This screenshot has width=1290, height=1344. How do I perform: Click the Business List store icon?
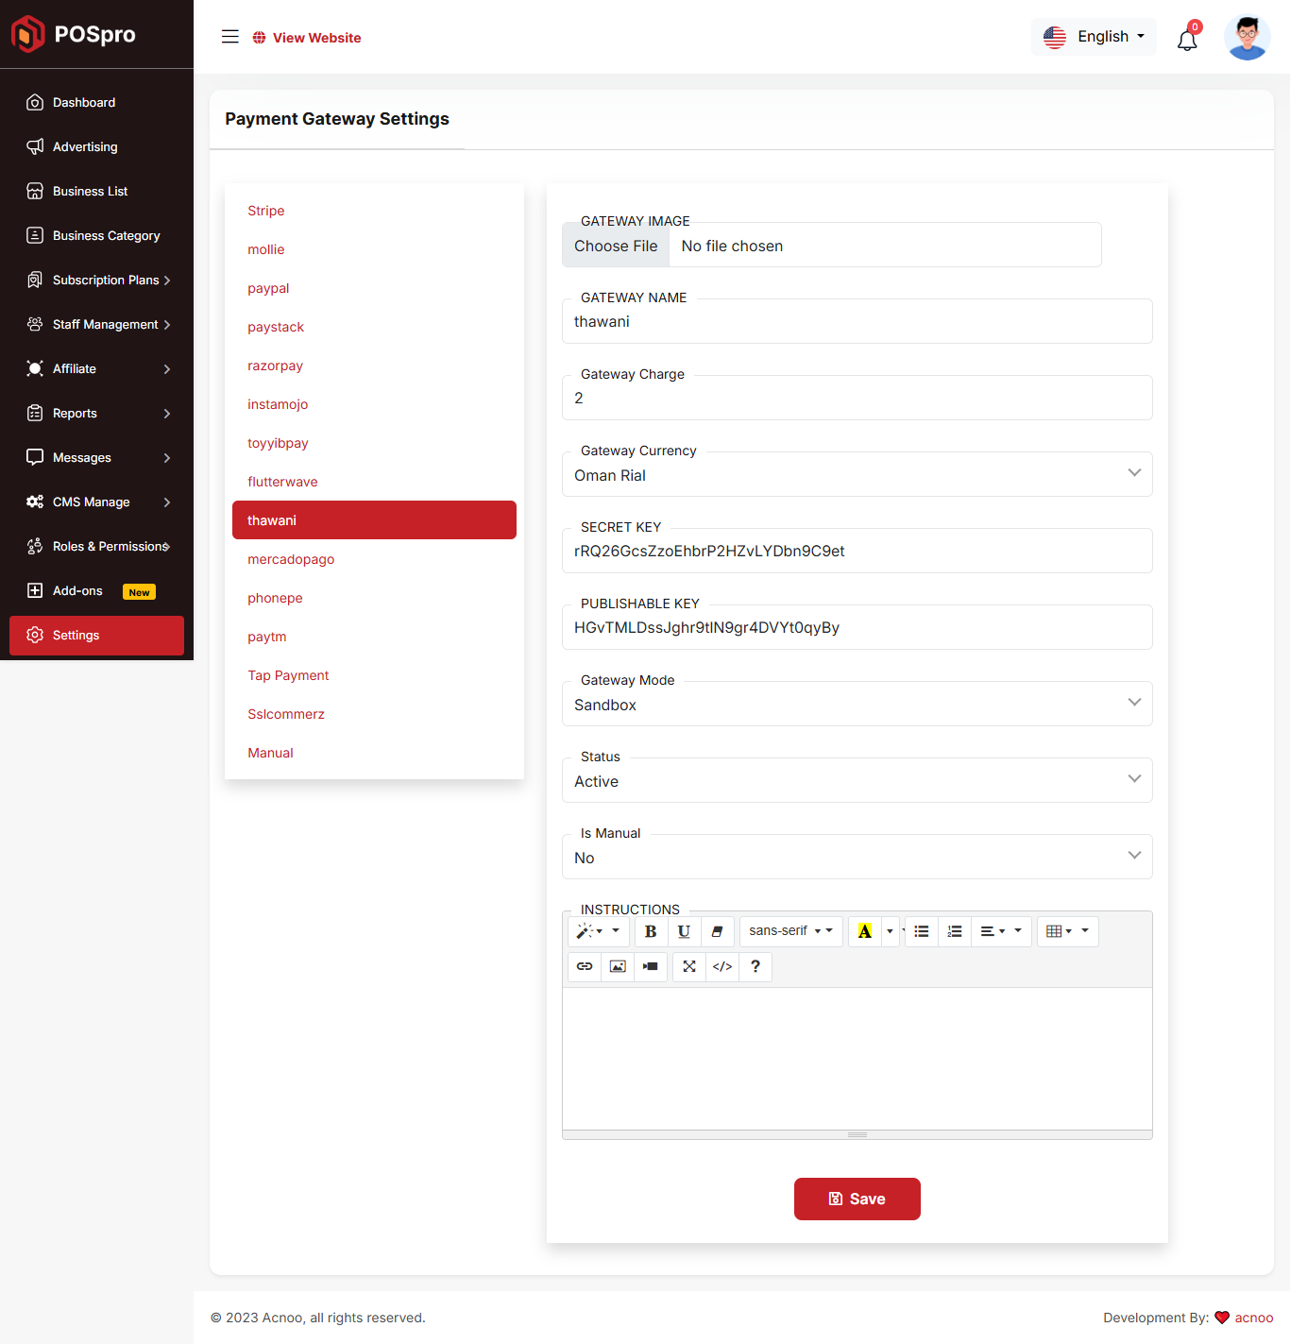pos(35,191)
